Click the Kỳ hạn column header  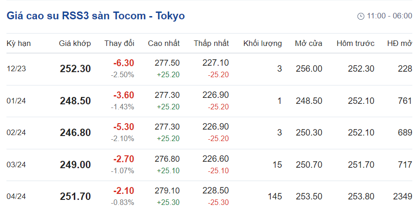(18, 44)
